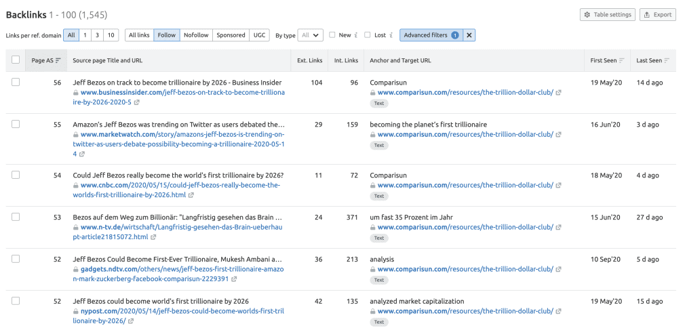The image size is (685, 330).
Task: Open gadgets.ndtv.com source URL link
Action: coord(178,274)
